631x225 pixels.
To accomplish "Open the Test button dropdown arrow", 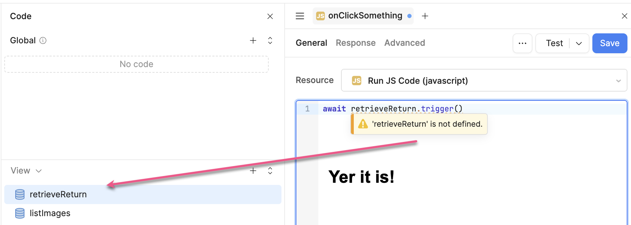I will tap(579, 43).
